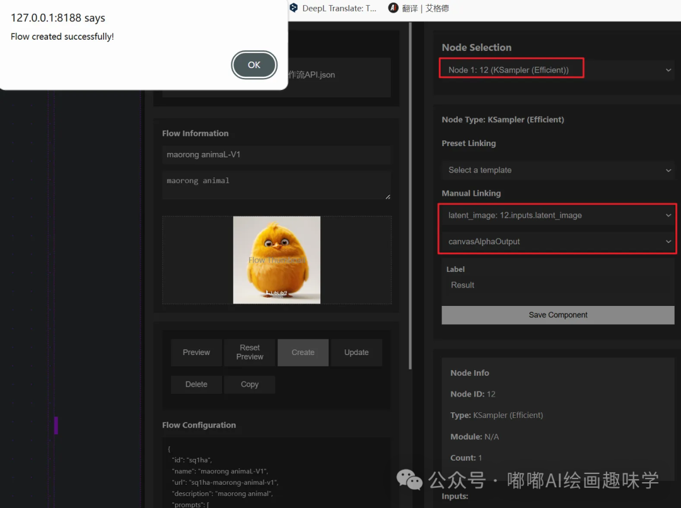Click the "description": "maorong animal" config line
This screenshot has height=508, width=681.
[222, 494]
